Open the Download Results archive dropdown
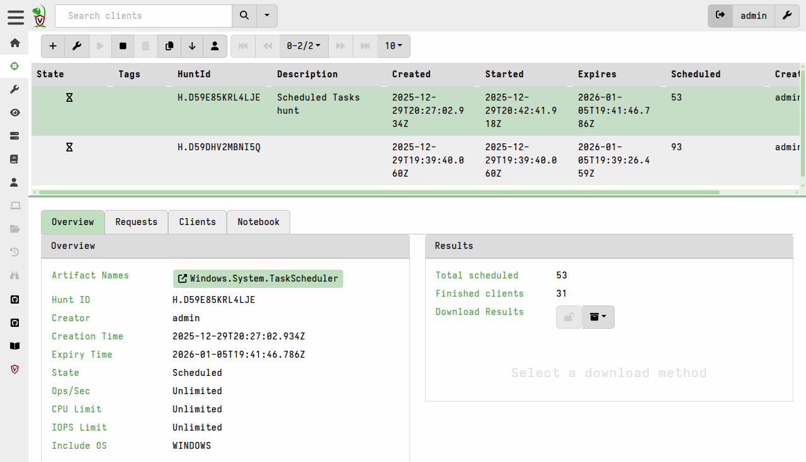This screenshot has height=462, width=806. [598, 317]
